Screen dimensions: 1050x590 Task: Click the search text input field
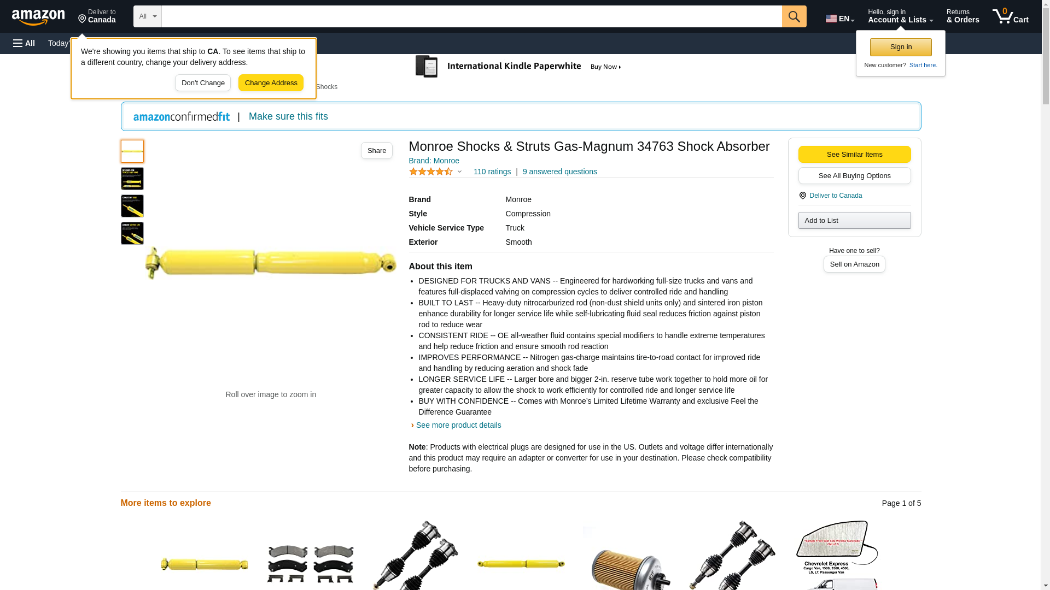[471, 16]
